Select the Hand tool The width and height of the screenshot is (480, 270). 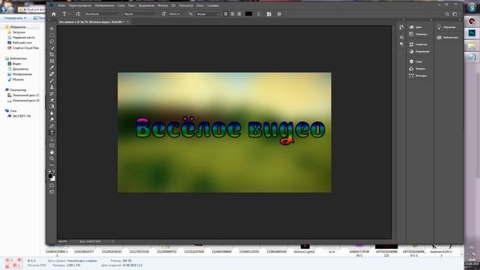coord(52,152)
